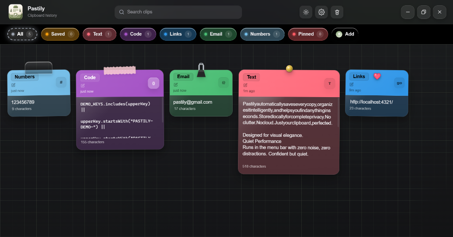Select the Saved filter tab

(x=60, y=34)
